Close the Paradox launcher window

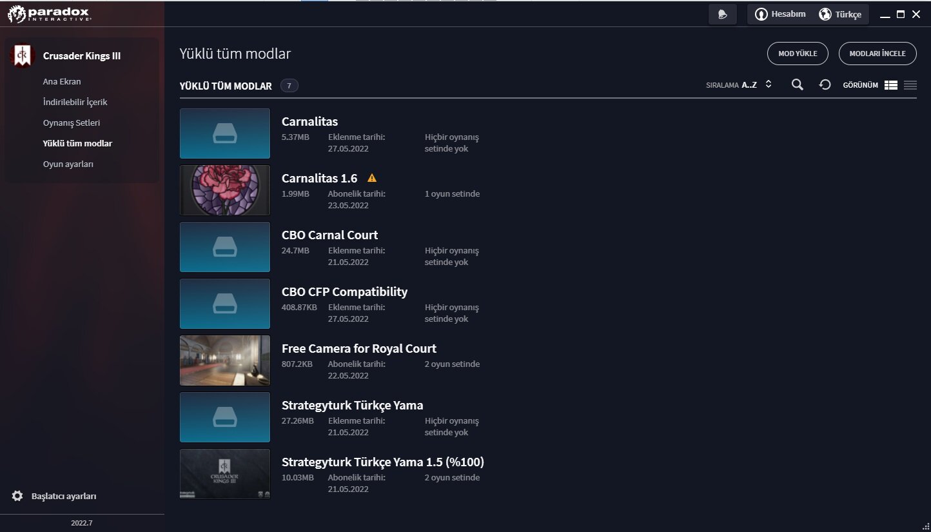coord(916,14)
